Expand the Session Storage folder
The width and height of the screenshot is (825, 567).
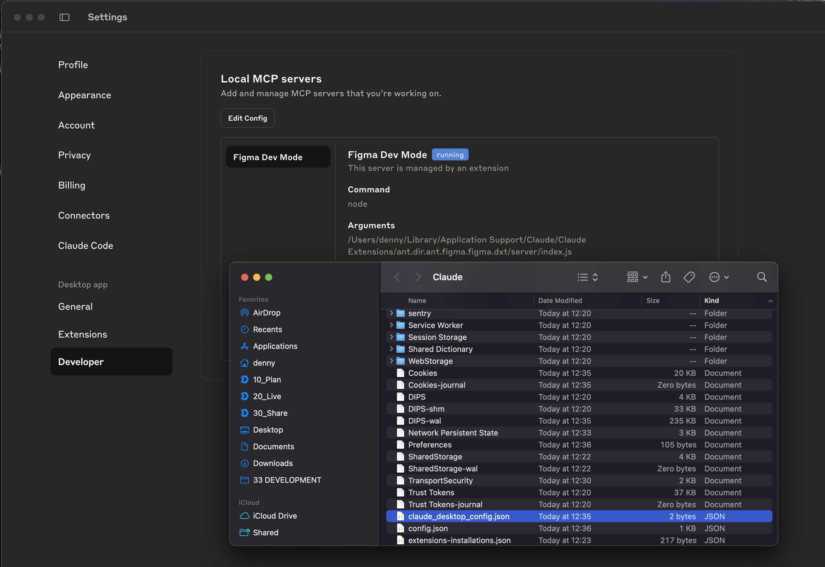pos(391,337)
